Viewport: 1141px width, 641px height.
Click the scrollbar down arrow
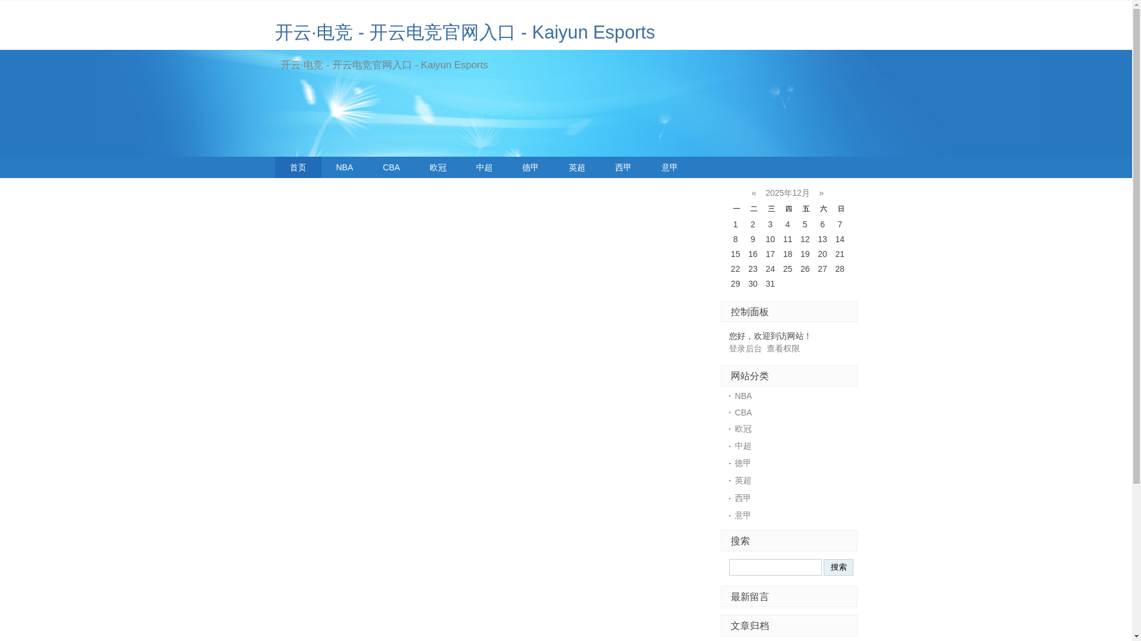click(x=1136, y=636)
